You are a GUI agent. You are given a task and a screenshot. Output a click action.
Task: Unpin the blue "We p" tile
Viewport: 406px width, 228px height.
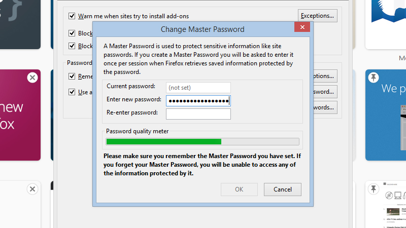point(374,78)
